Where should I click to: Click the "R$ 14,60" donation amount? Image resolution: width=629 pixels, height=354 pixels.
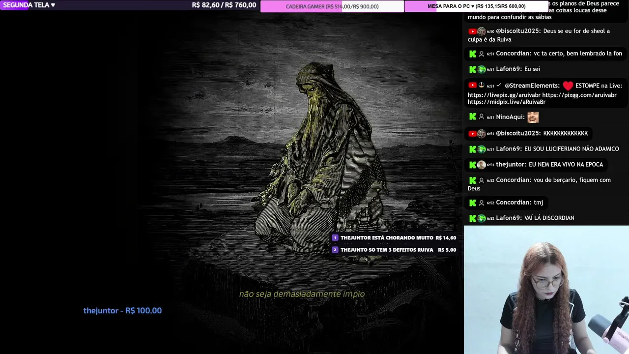tap(446, 238)
